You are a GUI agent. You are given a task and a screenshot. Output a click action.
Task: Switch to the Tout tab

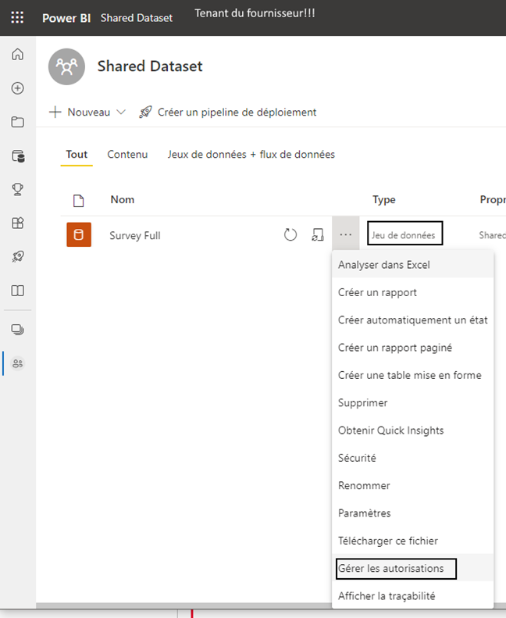click(77, 155)
